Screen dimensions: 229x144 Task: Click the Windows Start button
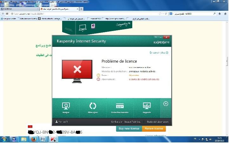(x=4, y=139)
